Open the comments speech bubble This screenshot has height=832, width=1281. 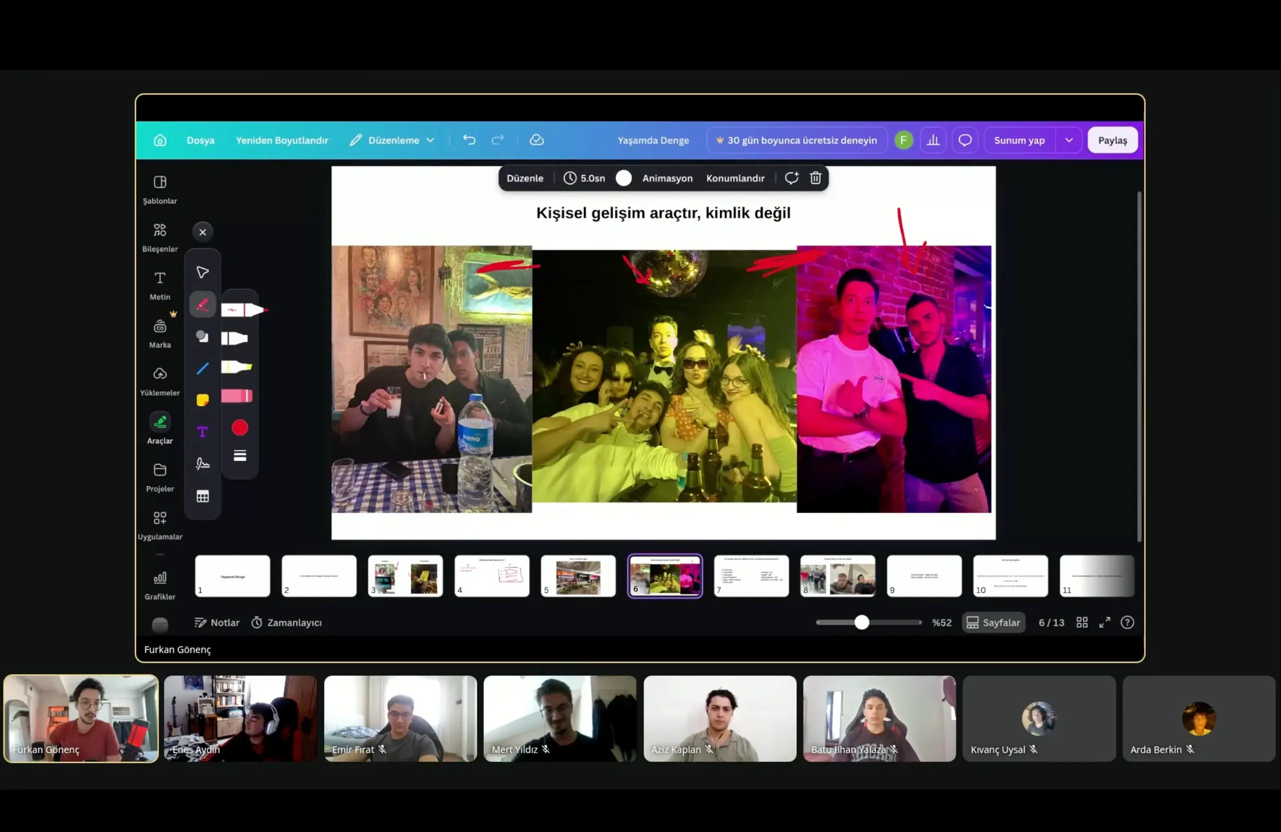click(965, 141)
